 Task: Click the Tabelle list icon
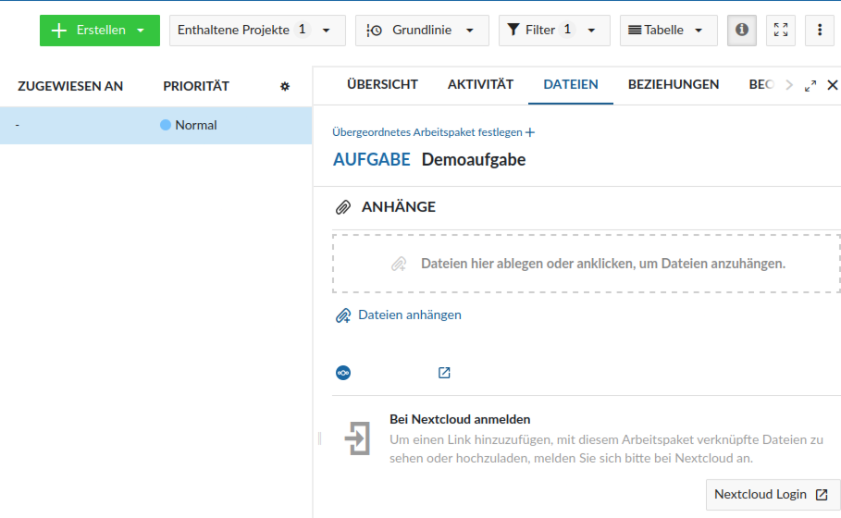pyautogui.click(x=635, y=30)
